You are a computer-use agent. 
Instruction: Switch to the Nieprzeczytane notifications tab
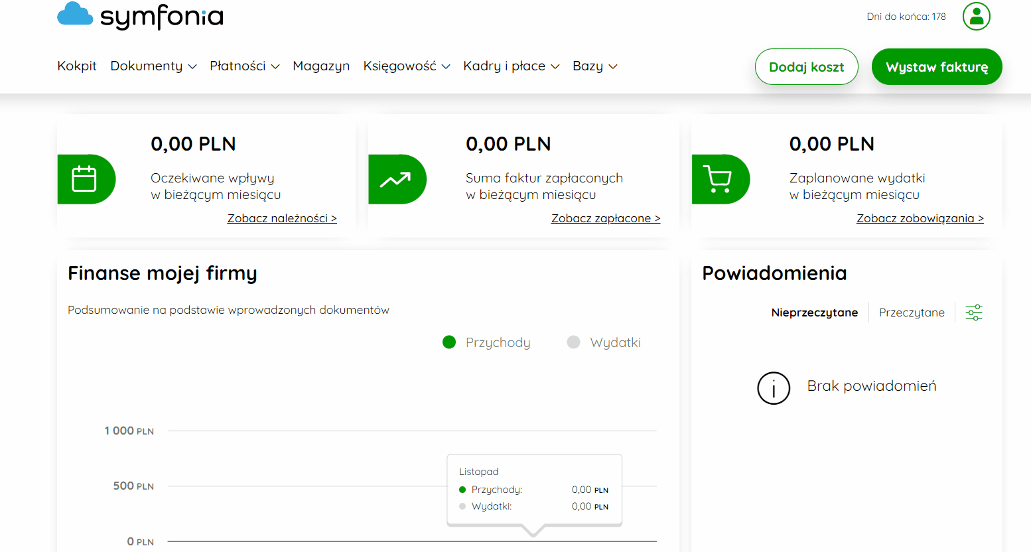[x=815, y=312]
